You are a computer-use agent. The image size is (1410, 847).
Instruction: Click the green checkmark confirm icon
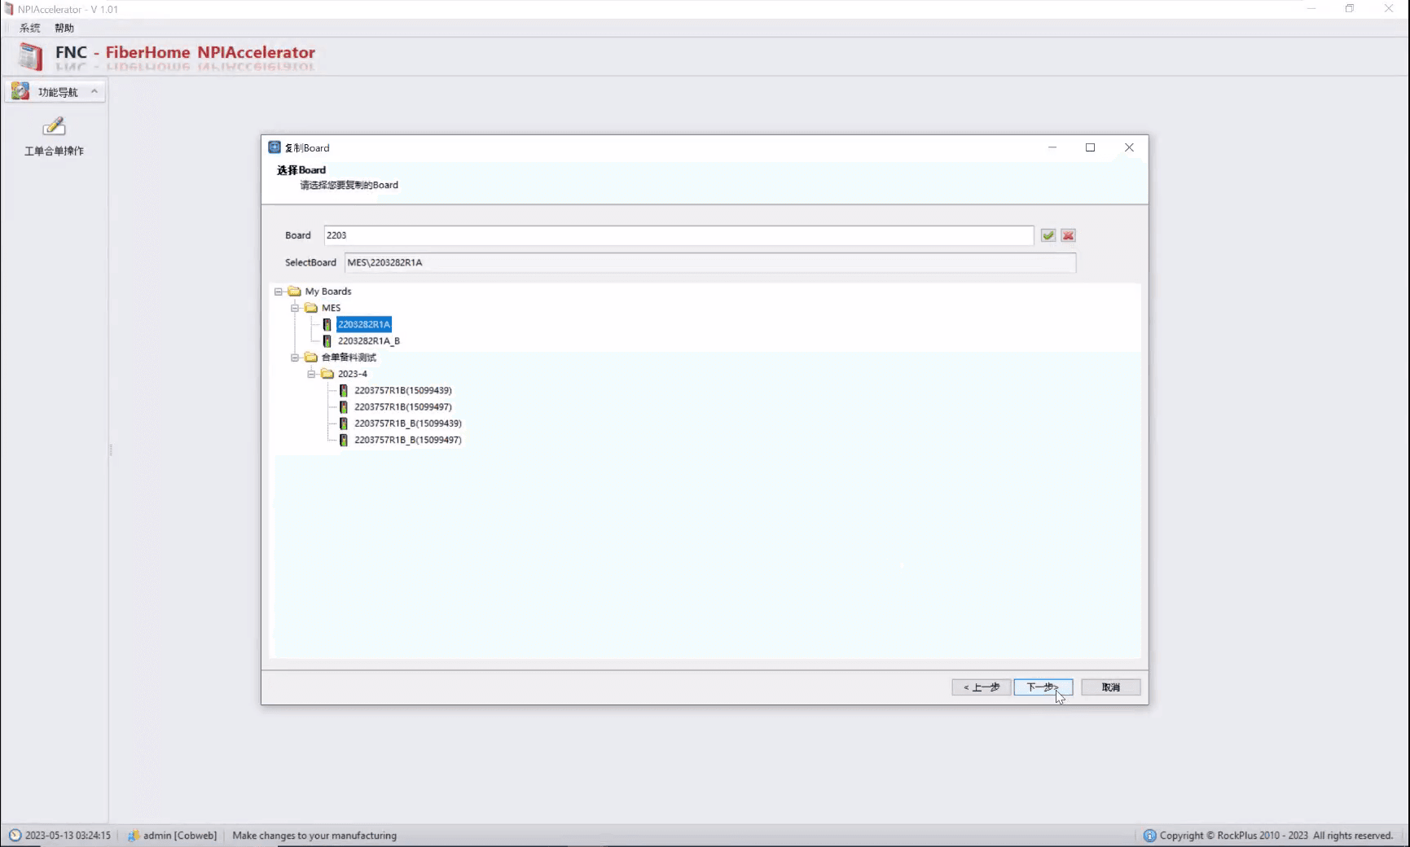pyautogui.click(x=1048, y=235)
